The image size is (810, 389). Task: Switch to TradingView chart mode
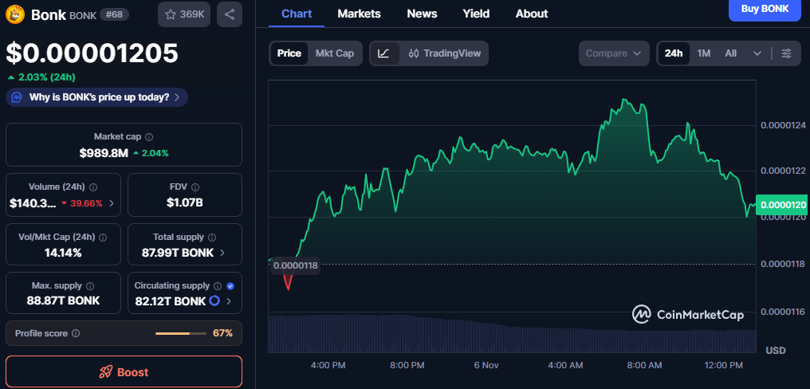445,53
